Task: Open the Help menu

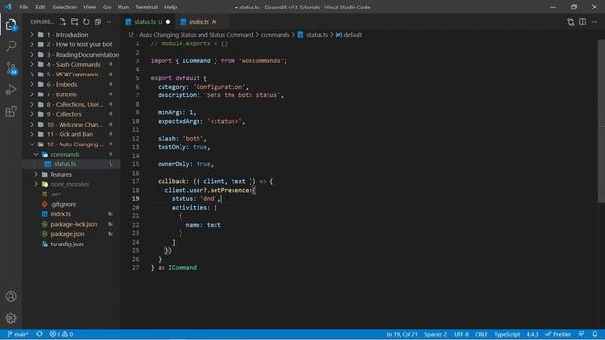Action: [x=170, y=7]
